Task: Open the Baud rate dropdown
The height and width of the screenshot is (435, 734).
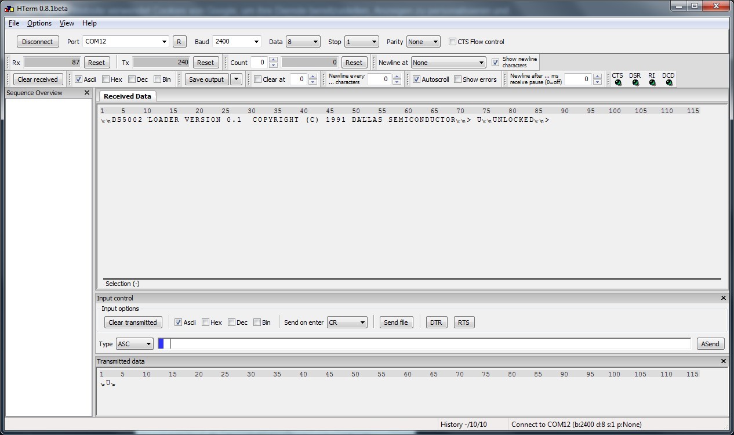Action: click(x=237, y=42)
